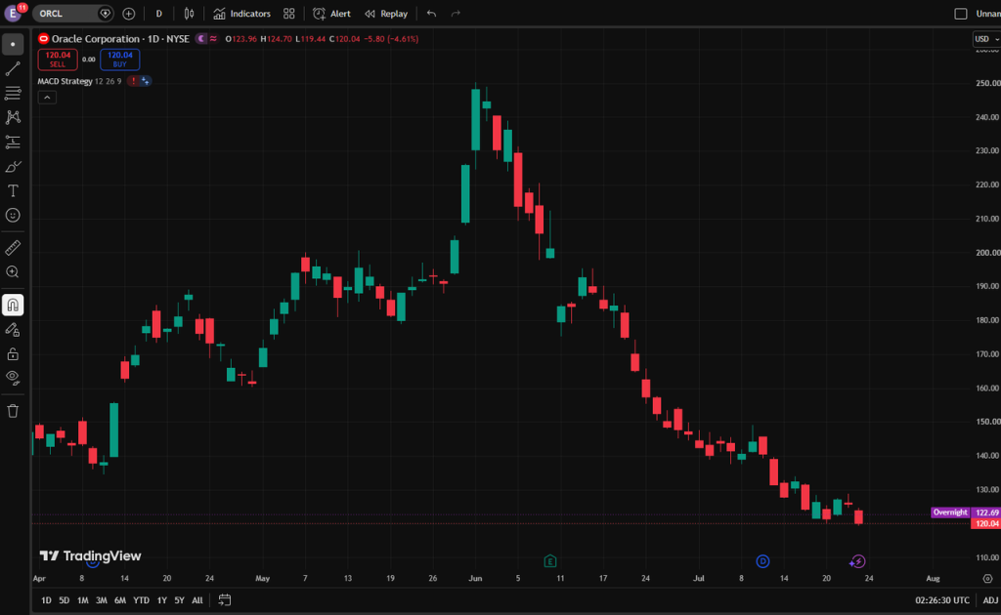Click the red 120.04 SELL button
The image size is (1001, 615).
[x=58, y=60]
